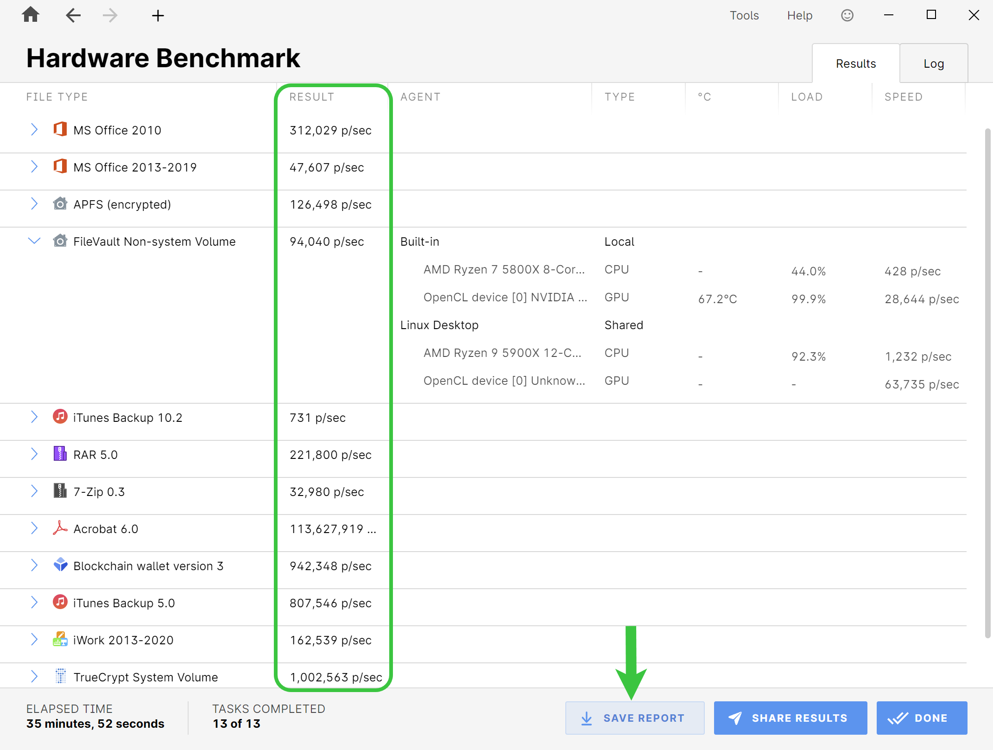Viewport: 993px width, 750px height.
Task: Expand the 7-Zip 0.3 row
Action: tap(34, 491)
